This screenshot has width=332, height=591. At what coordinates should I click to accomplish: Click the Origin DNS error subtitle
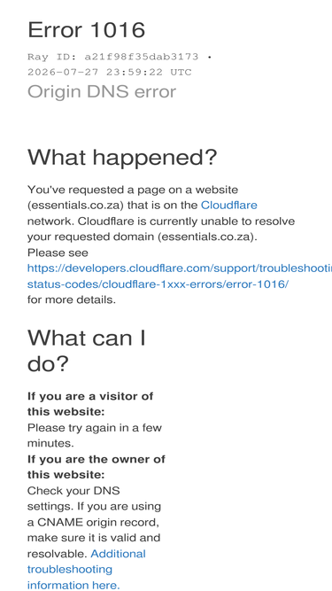pos(102,91)
